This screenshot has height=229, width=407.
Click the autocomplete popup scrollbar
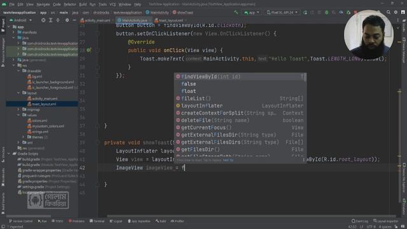(305, 77)
